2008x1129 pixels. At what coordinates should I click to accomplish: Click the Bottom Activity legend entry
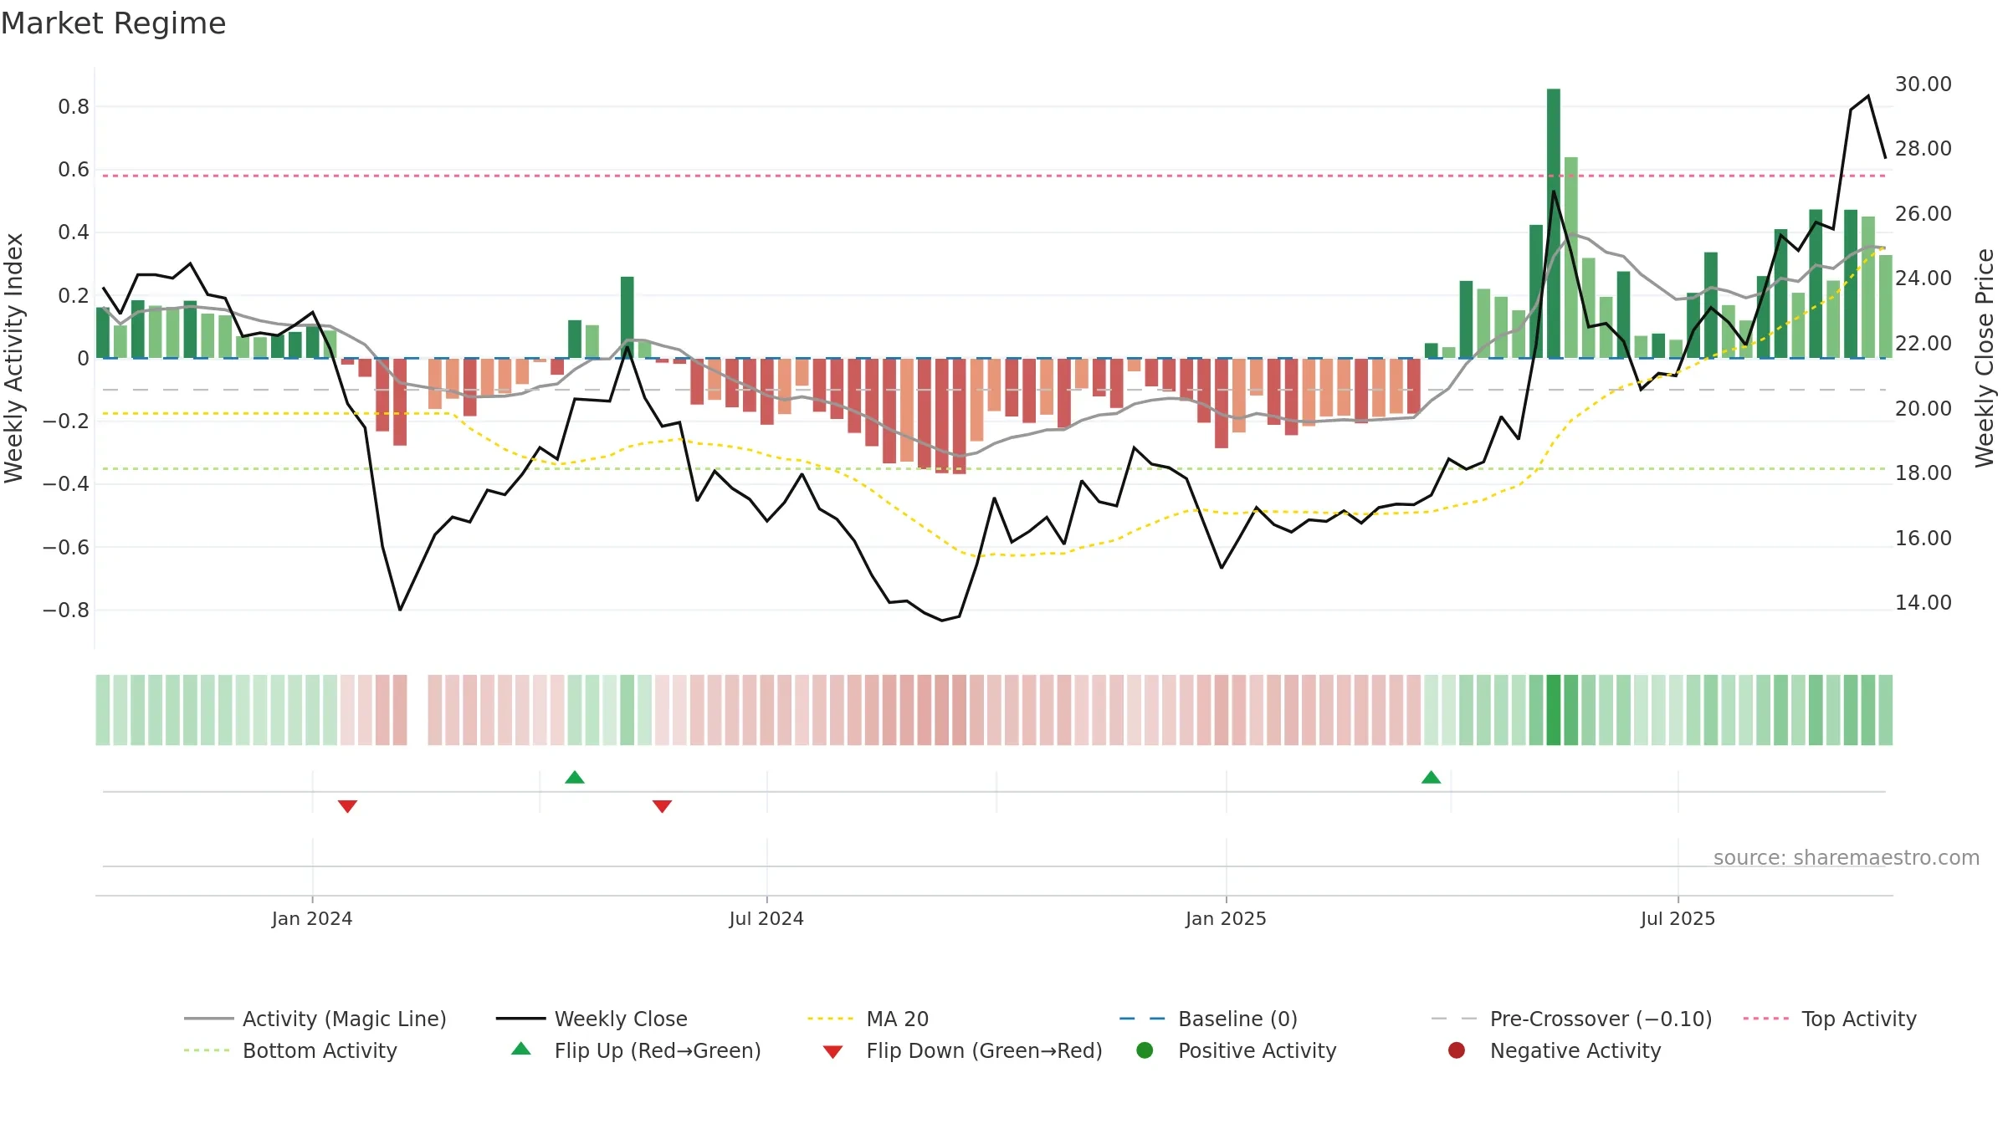click(290, 1050)
